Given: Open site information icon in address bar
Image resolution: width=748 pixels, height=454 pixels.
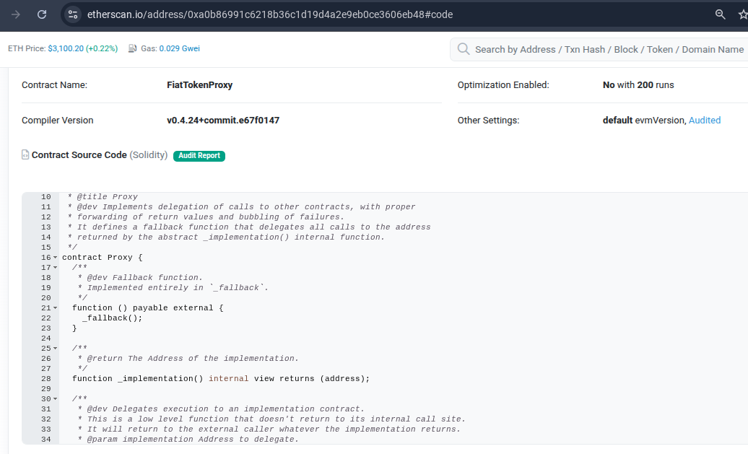Looking at the screenshot, I should click(x=73, y=14).
